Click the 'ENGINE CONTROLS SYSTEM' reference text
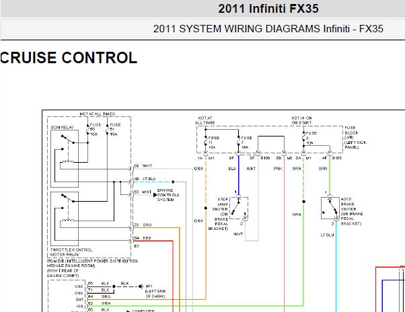 (168, 195)
